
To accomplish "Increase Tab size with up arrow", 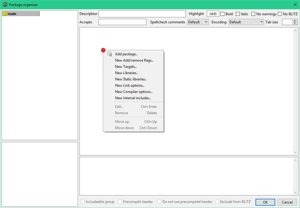I will click(x=295, y=21).
